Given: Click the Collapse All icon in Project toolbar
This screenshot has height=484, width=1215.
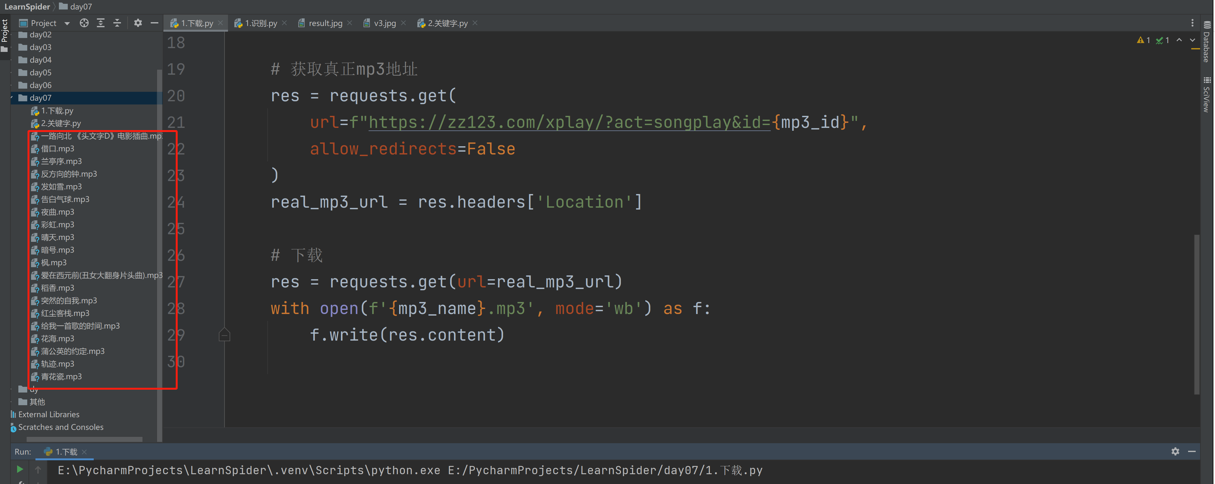Looking at the screenshot, I should coord(117,22).
